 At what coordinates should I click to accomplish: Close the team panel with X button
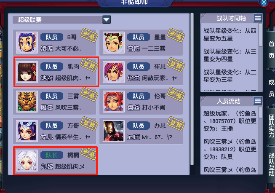pos(264,3)
